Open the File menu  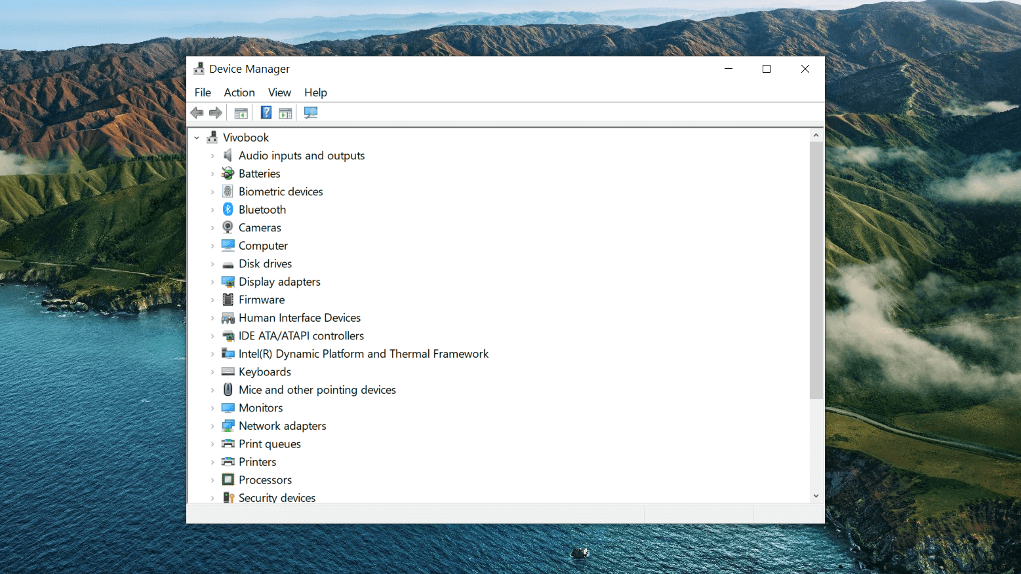(203, 92)
